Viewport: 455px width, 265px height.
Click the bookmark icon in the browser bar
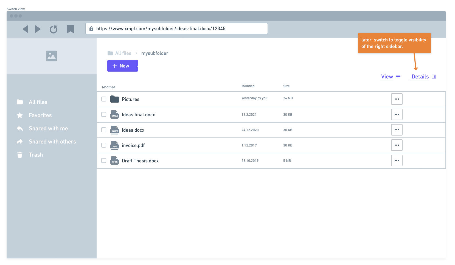point(71,29)
